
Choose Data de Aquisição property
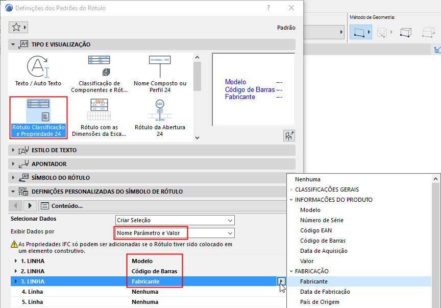tap(324, 251)
